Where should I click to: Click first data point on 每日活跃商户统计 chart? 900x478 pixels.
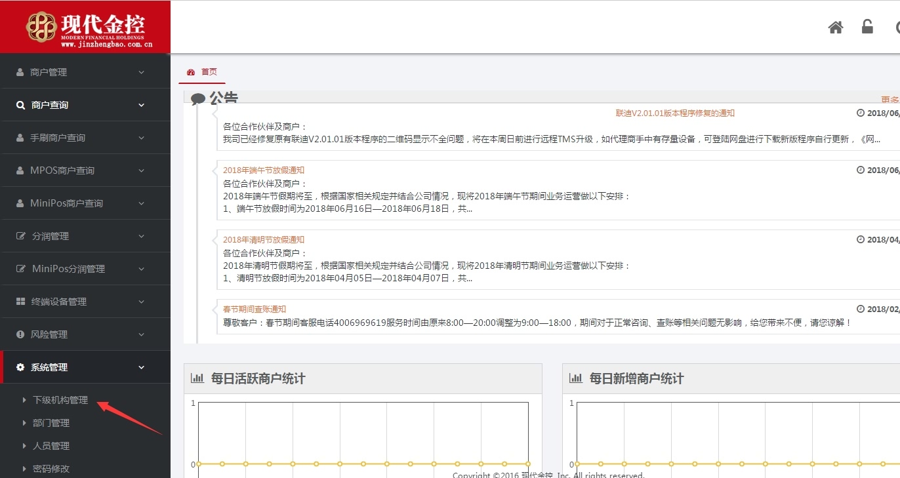point(199,464)
